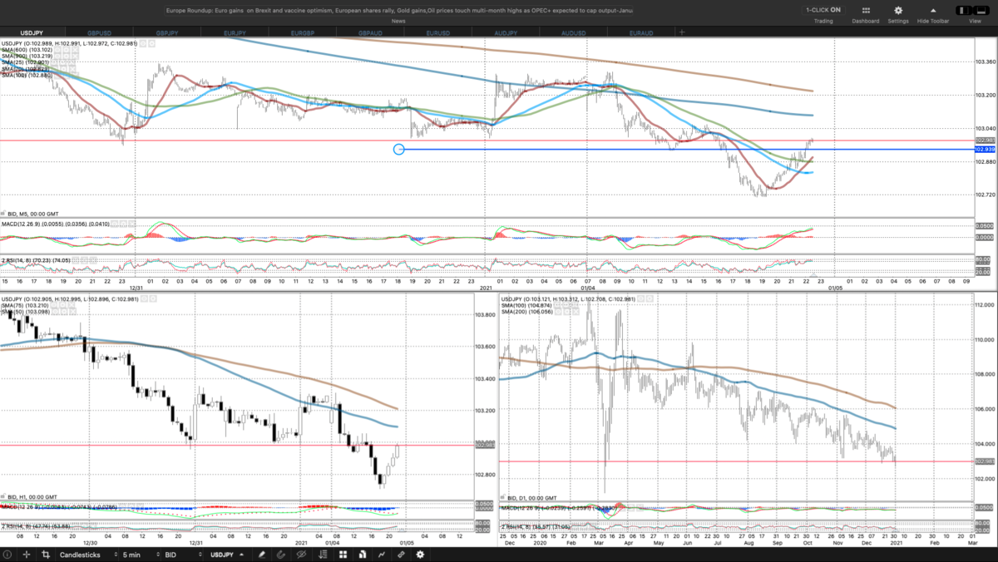Open the Dashboard grid icon
Image resolution: width=998 pixels, height=562 pixels.
(x=866, y=10)
